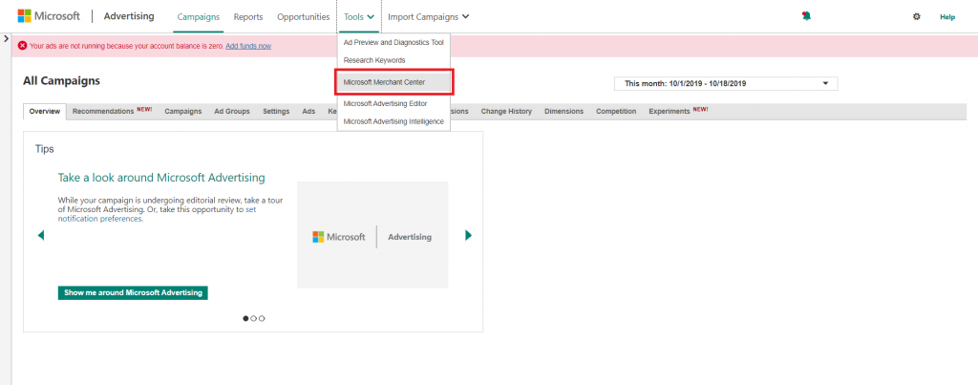Open the settings gear
This screenshot has width=978, height=385.
pyautogui.click(x=916, y=17)
